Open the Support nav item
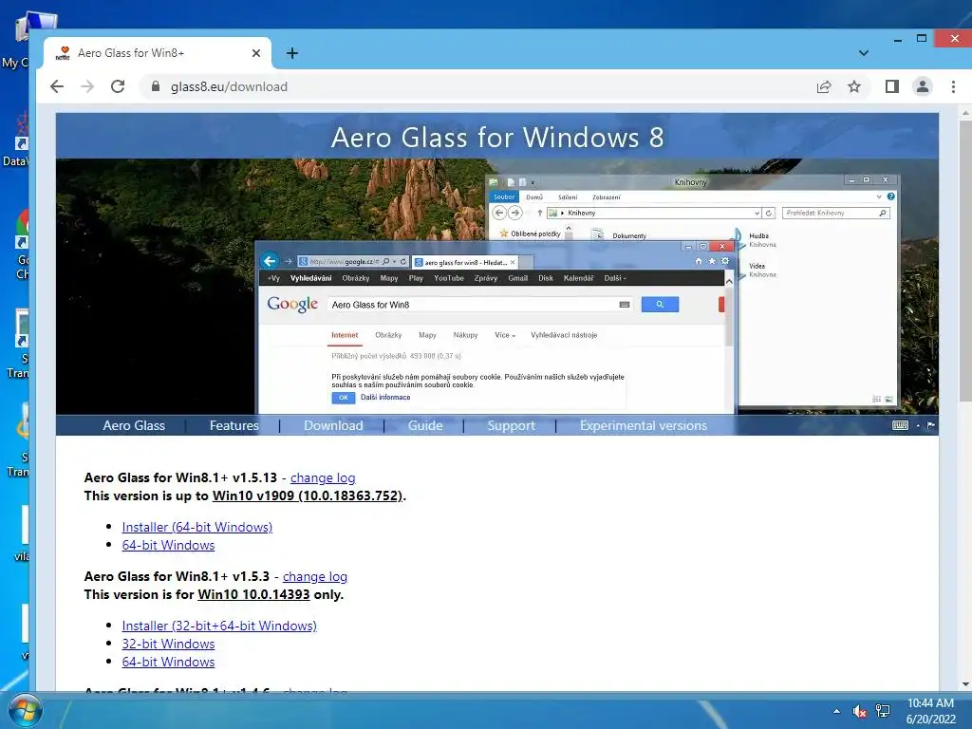972x729 pixels. coord(511,426)
